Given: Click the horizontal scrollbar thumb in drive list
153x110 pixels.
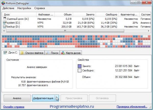Looking at the screenshot, I should click(65, 31).
